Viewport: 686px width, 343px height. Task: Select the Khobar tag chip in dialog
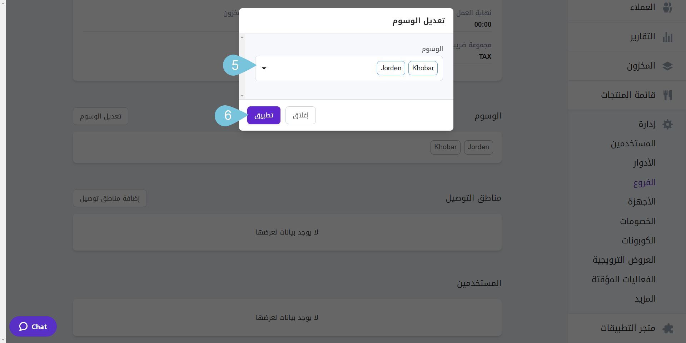(423, 68)
